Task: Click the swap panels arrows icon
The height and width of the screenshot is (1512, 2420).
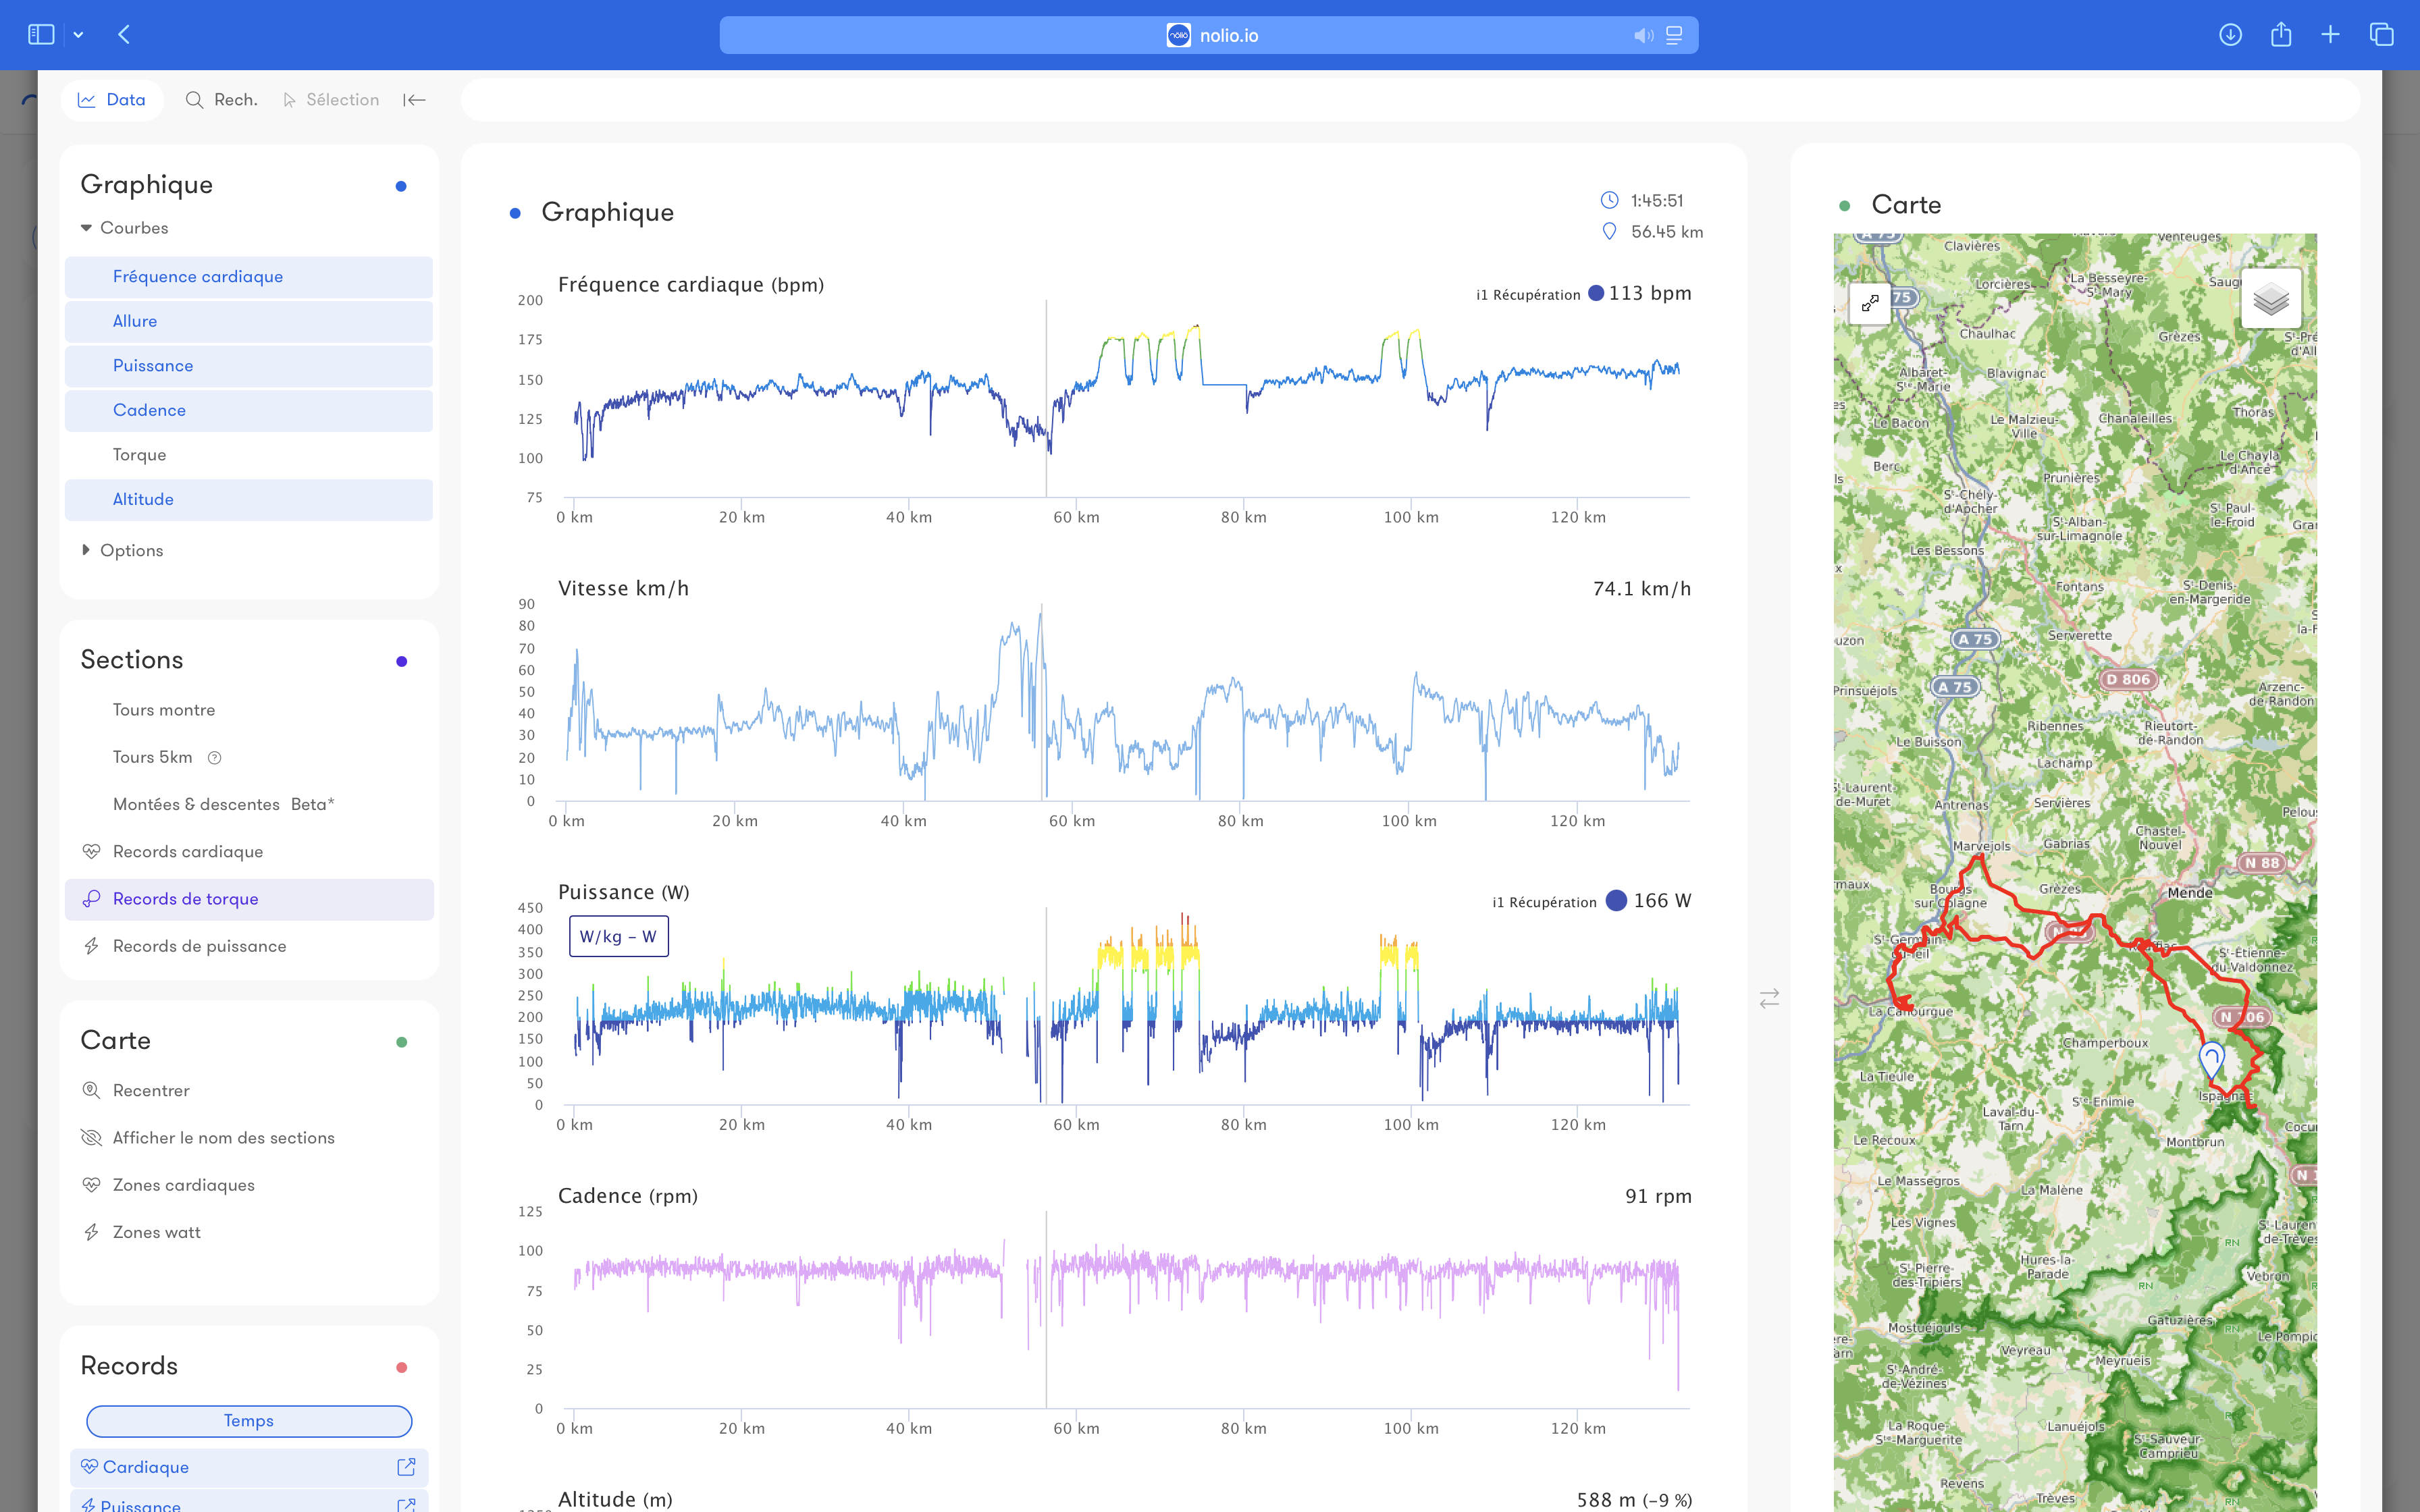Action: 1769,998
